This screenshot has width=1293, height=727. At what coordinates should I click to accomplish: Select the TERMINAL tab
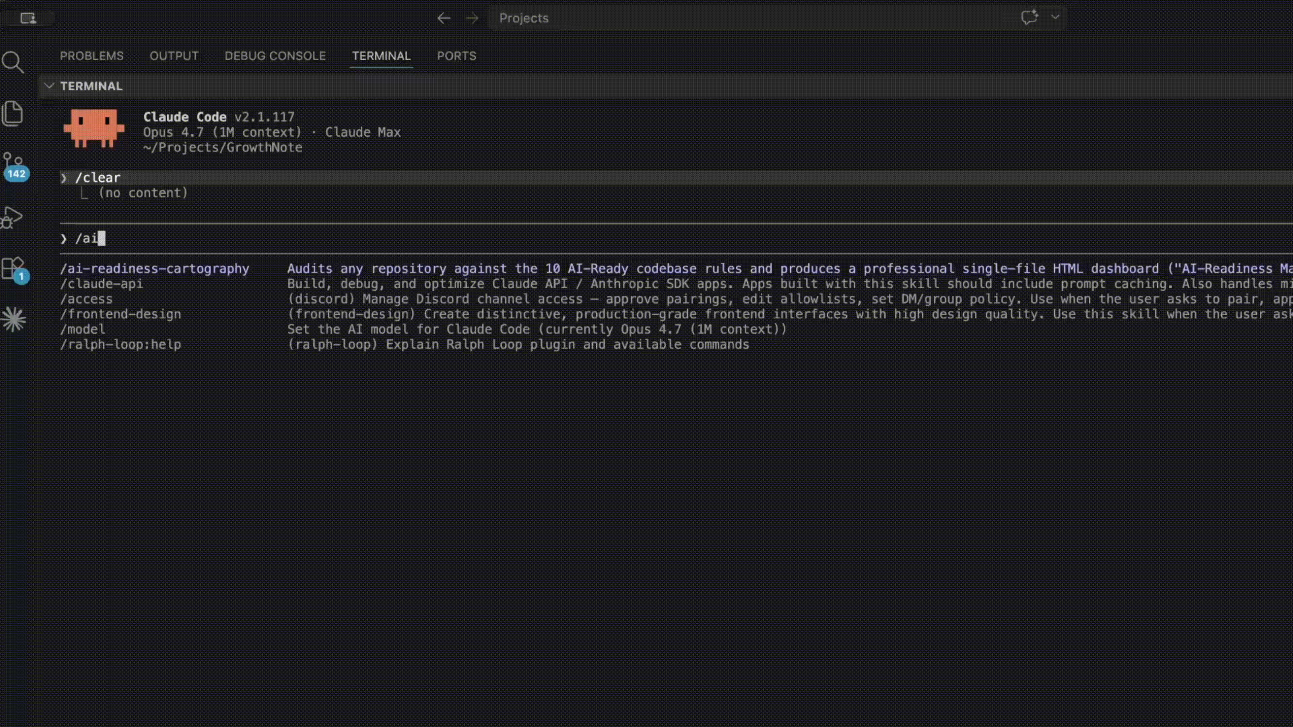point(381,56)
